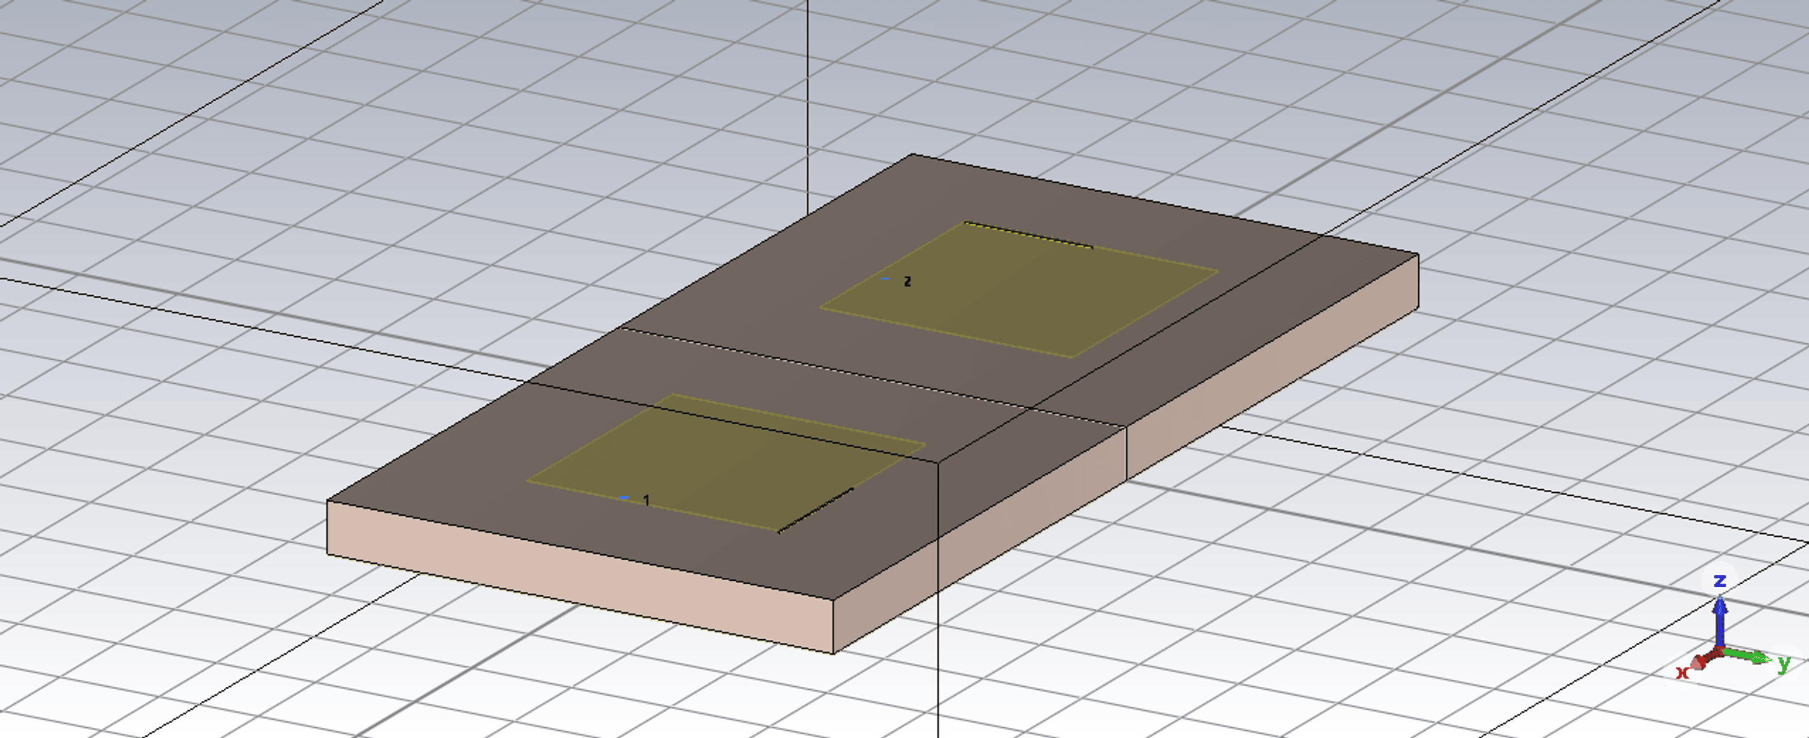Image resolution: width=1809 pixels, height=738 pixels.
Task: Pick the yellow patch containing port 1
Action: pyautogui.click(x=725, y=463)
